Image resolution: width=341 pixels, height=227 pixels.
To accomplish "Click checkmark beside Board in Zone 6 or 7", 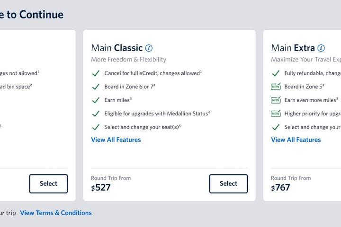I will click(96, 87).
